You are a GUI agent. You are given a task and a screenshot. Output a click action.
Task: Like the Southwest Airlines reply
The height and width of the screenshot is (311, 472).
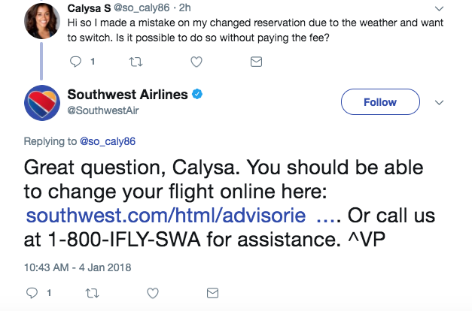tap(153, 292)
